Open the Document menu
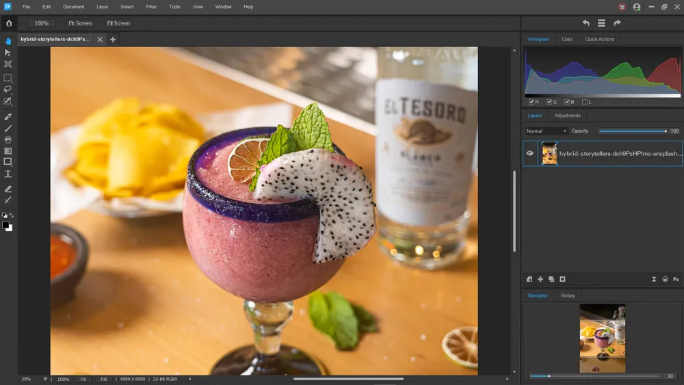684x385 pixels. click(x=74, y=7)
